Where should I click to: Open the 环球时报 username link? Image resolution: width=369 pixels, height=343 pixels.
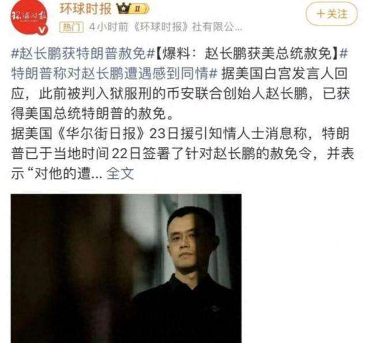85,9
